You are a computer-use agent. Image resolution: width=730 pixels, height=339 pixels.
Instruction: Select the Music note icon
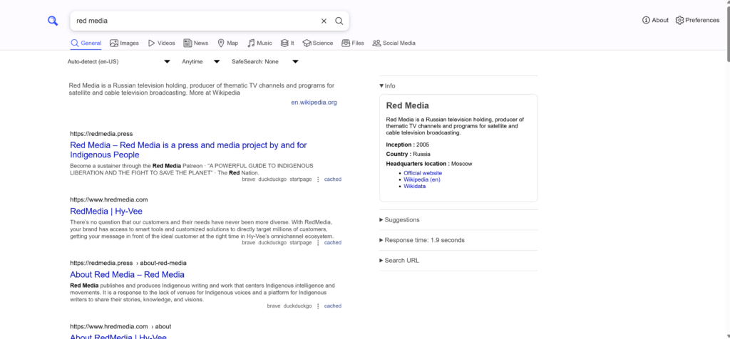251,43
